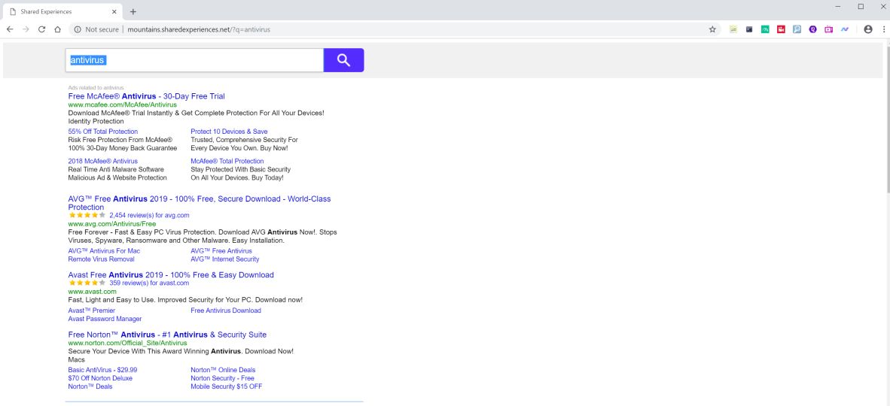Screen dimensions: 890x406
Task: Focus the antivirus search box
Action: pos(194,60)
